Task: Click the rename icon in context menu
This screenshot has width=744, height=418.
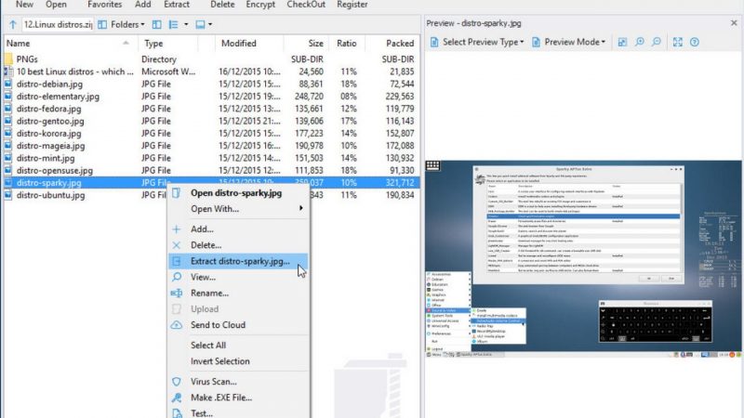Action: (x=177, y=293)
